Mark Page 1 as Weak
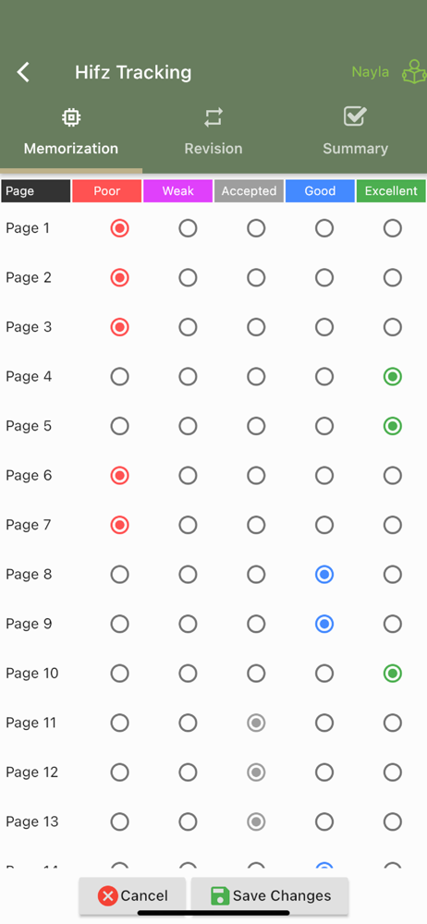Viewport: 427px width, 924px height. click(x=189, y=228)
